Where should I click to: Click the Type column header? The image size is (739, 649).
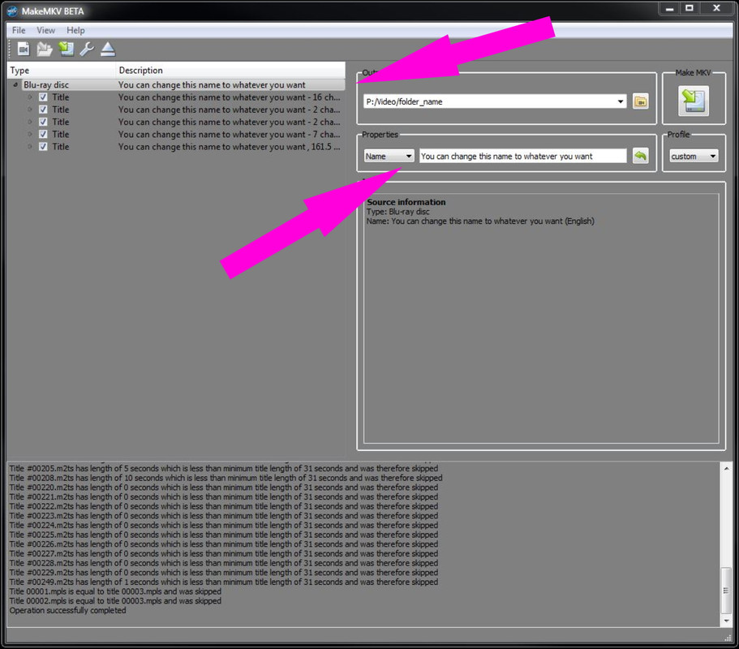[x=62, y=71]
